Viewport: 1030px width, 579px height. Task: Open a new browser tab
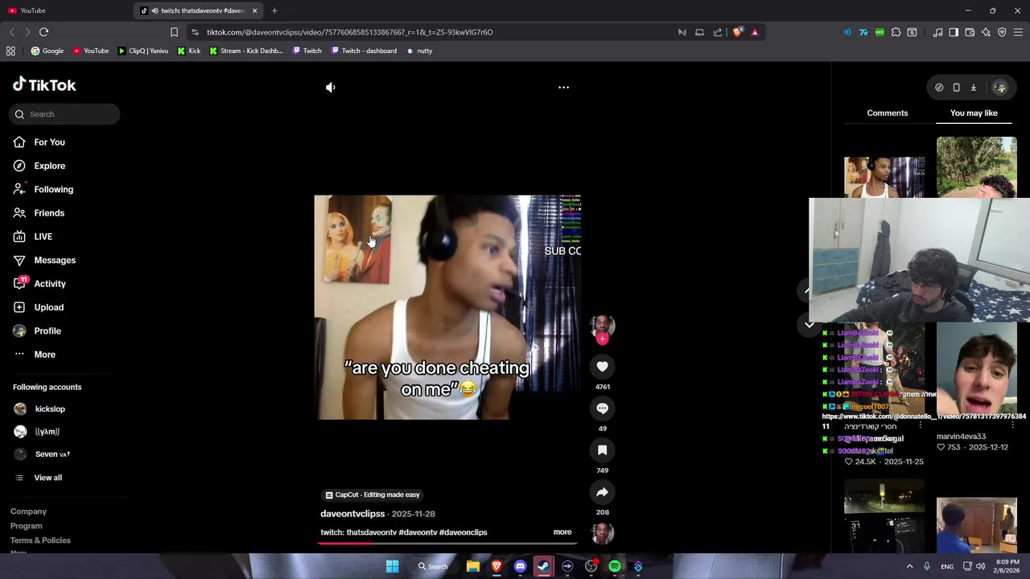(274, 10)
